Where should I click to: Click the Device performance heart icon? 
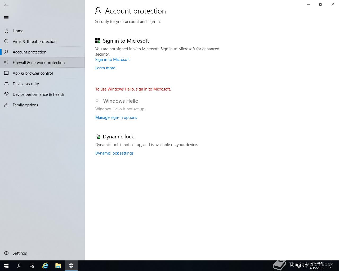pos(6,94)
